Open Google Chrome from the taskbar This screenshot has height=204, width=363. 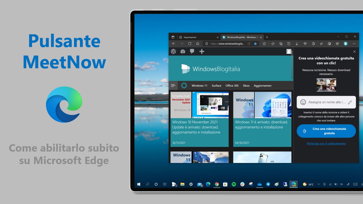[217, 184]
